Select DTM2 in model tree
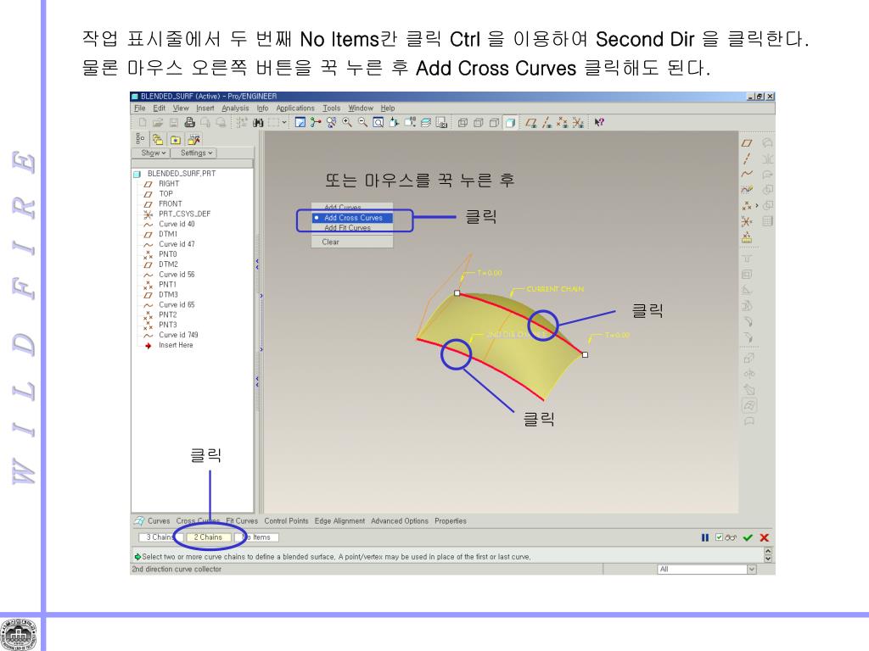 tap(169, 264)
